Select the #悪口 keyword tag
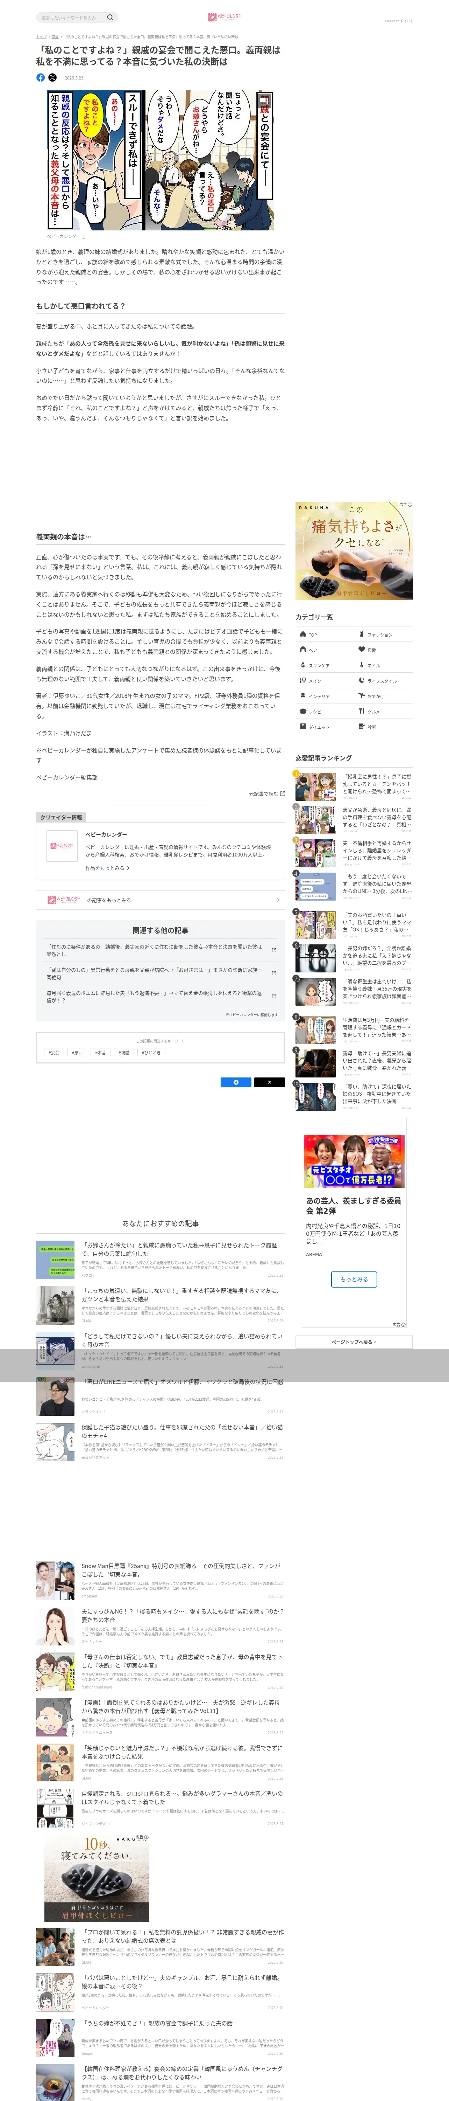Image resolution: width=449 pixels, height=2101 pixels. [77, 1052]
